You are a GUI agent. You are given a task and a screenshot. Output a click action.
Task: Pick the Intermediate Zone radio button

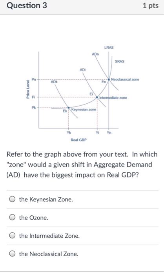click(x=12, y=236)
